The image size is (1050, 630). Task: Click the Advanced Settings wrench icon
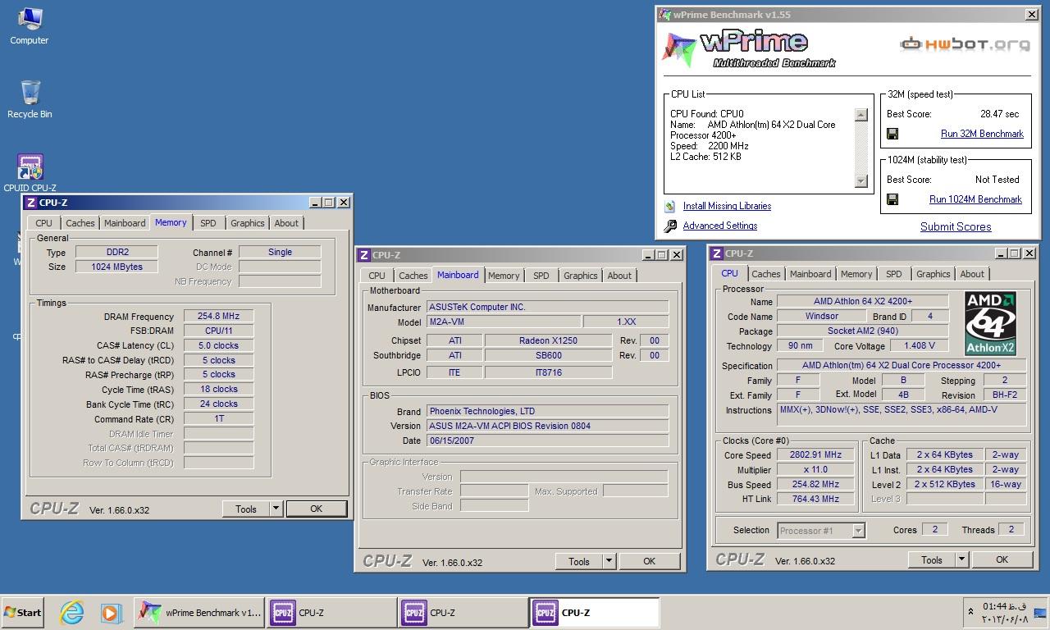[x=670, y=226]
